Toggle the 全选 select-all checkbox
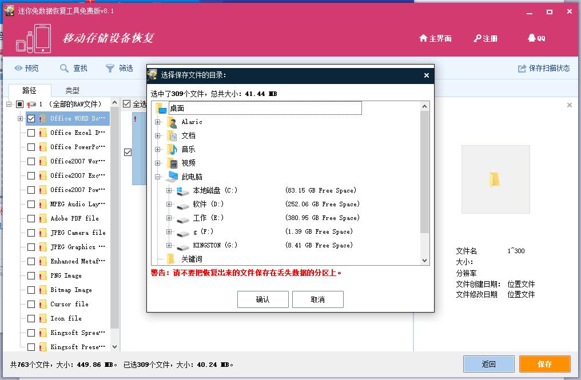Image resolution: width=581 pixels, height=380 pixels. pos(126,103)
